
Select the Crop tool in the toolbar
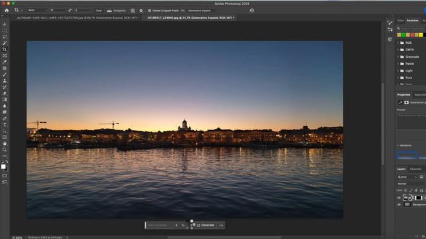click(x=5, y=49)
